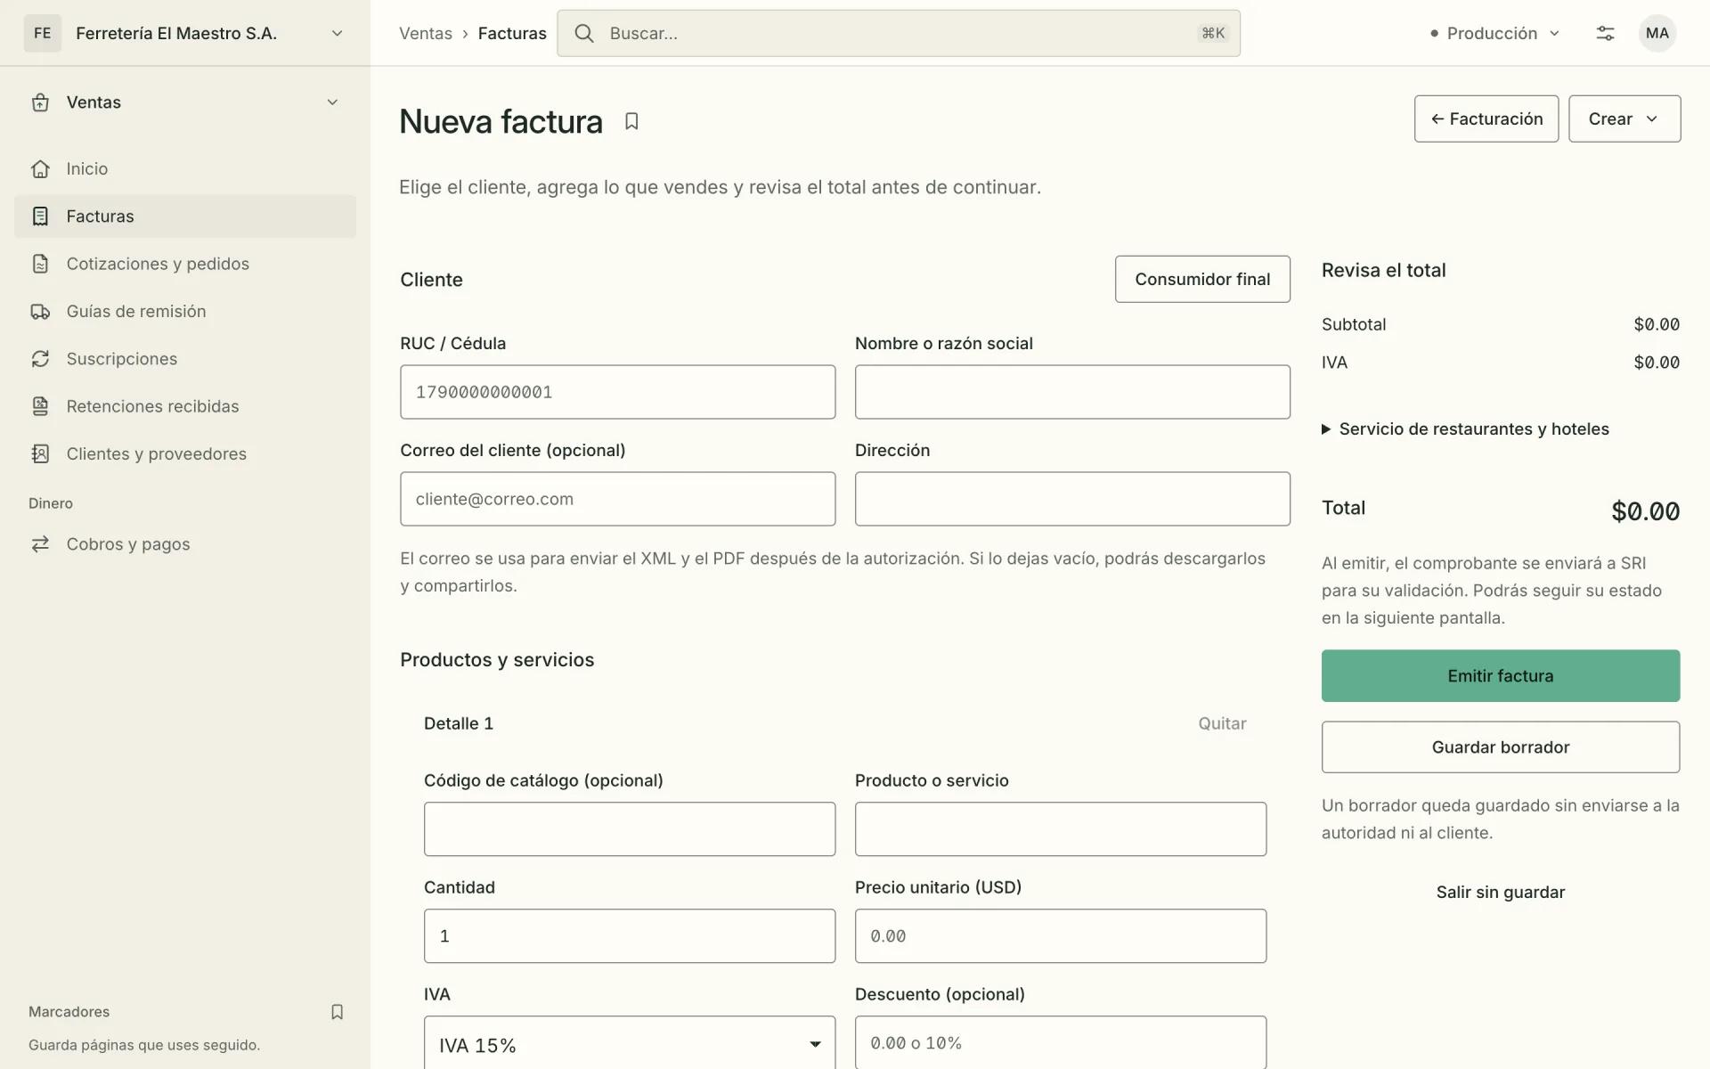Click the Cantidad field
Screen dimensions: 1710x1069
coord(630,936)
